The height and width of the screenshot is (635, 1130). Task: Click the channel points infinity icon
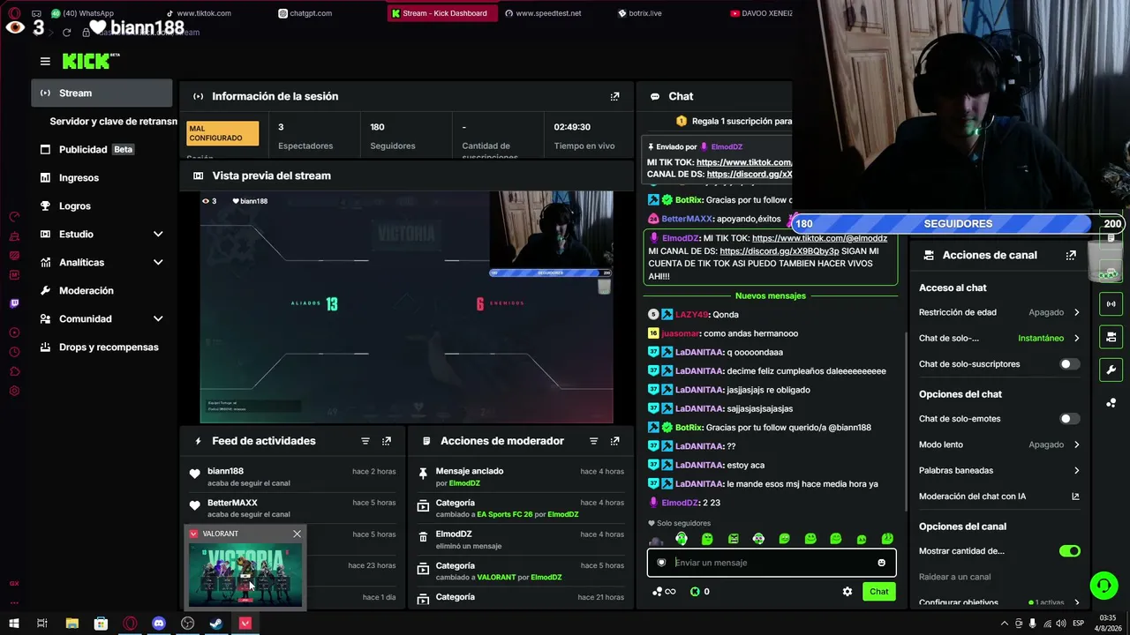pos(664,592)
